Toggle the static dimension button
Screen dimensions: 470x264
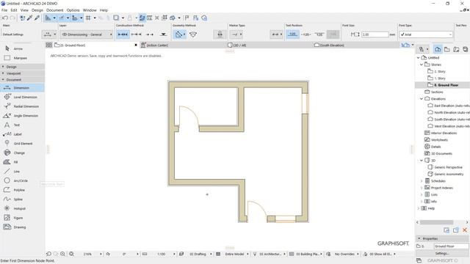point(220,34)
